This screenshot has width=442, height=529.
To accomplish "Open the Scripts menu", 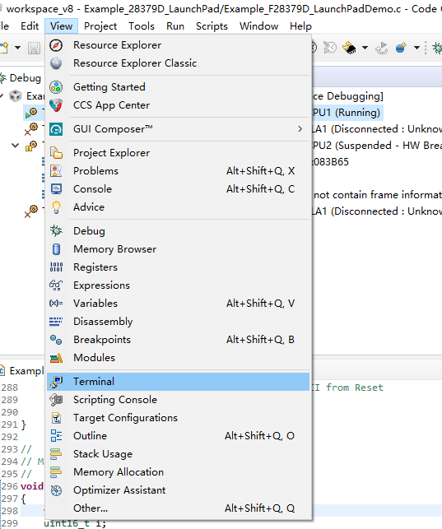I will click(212, 26).
